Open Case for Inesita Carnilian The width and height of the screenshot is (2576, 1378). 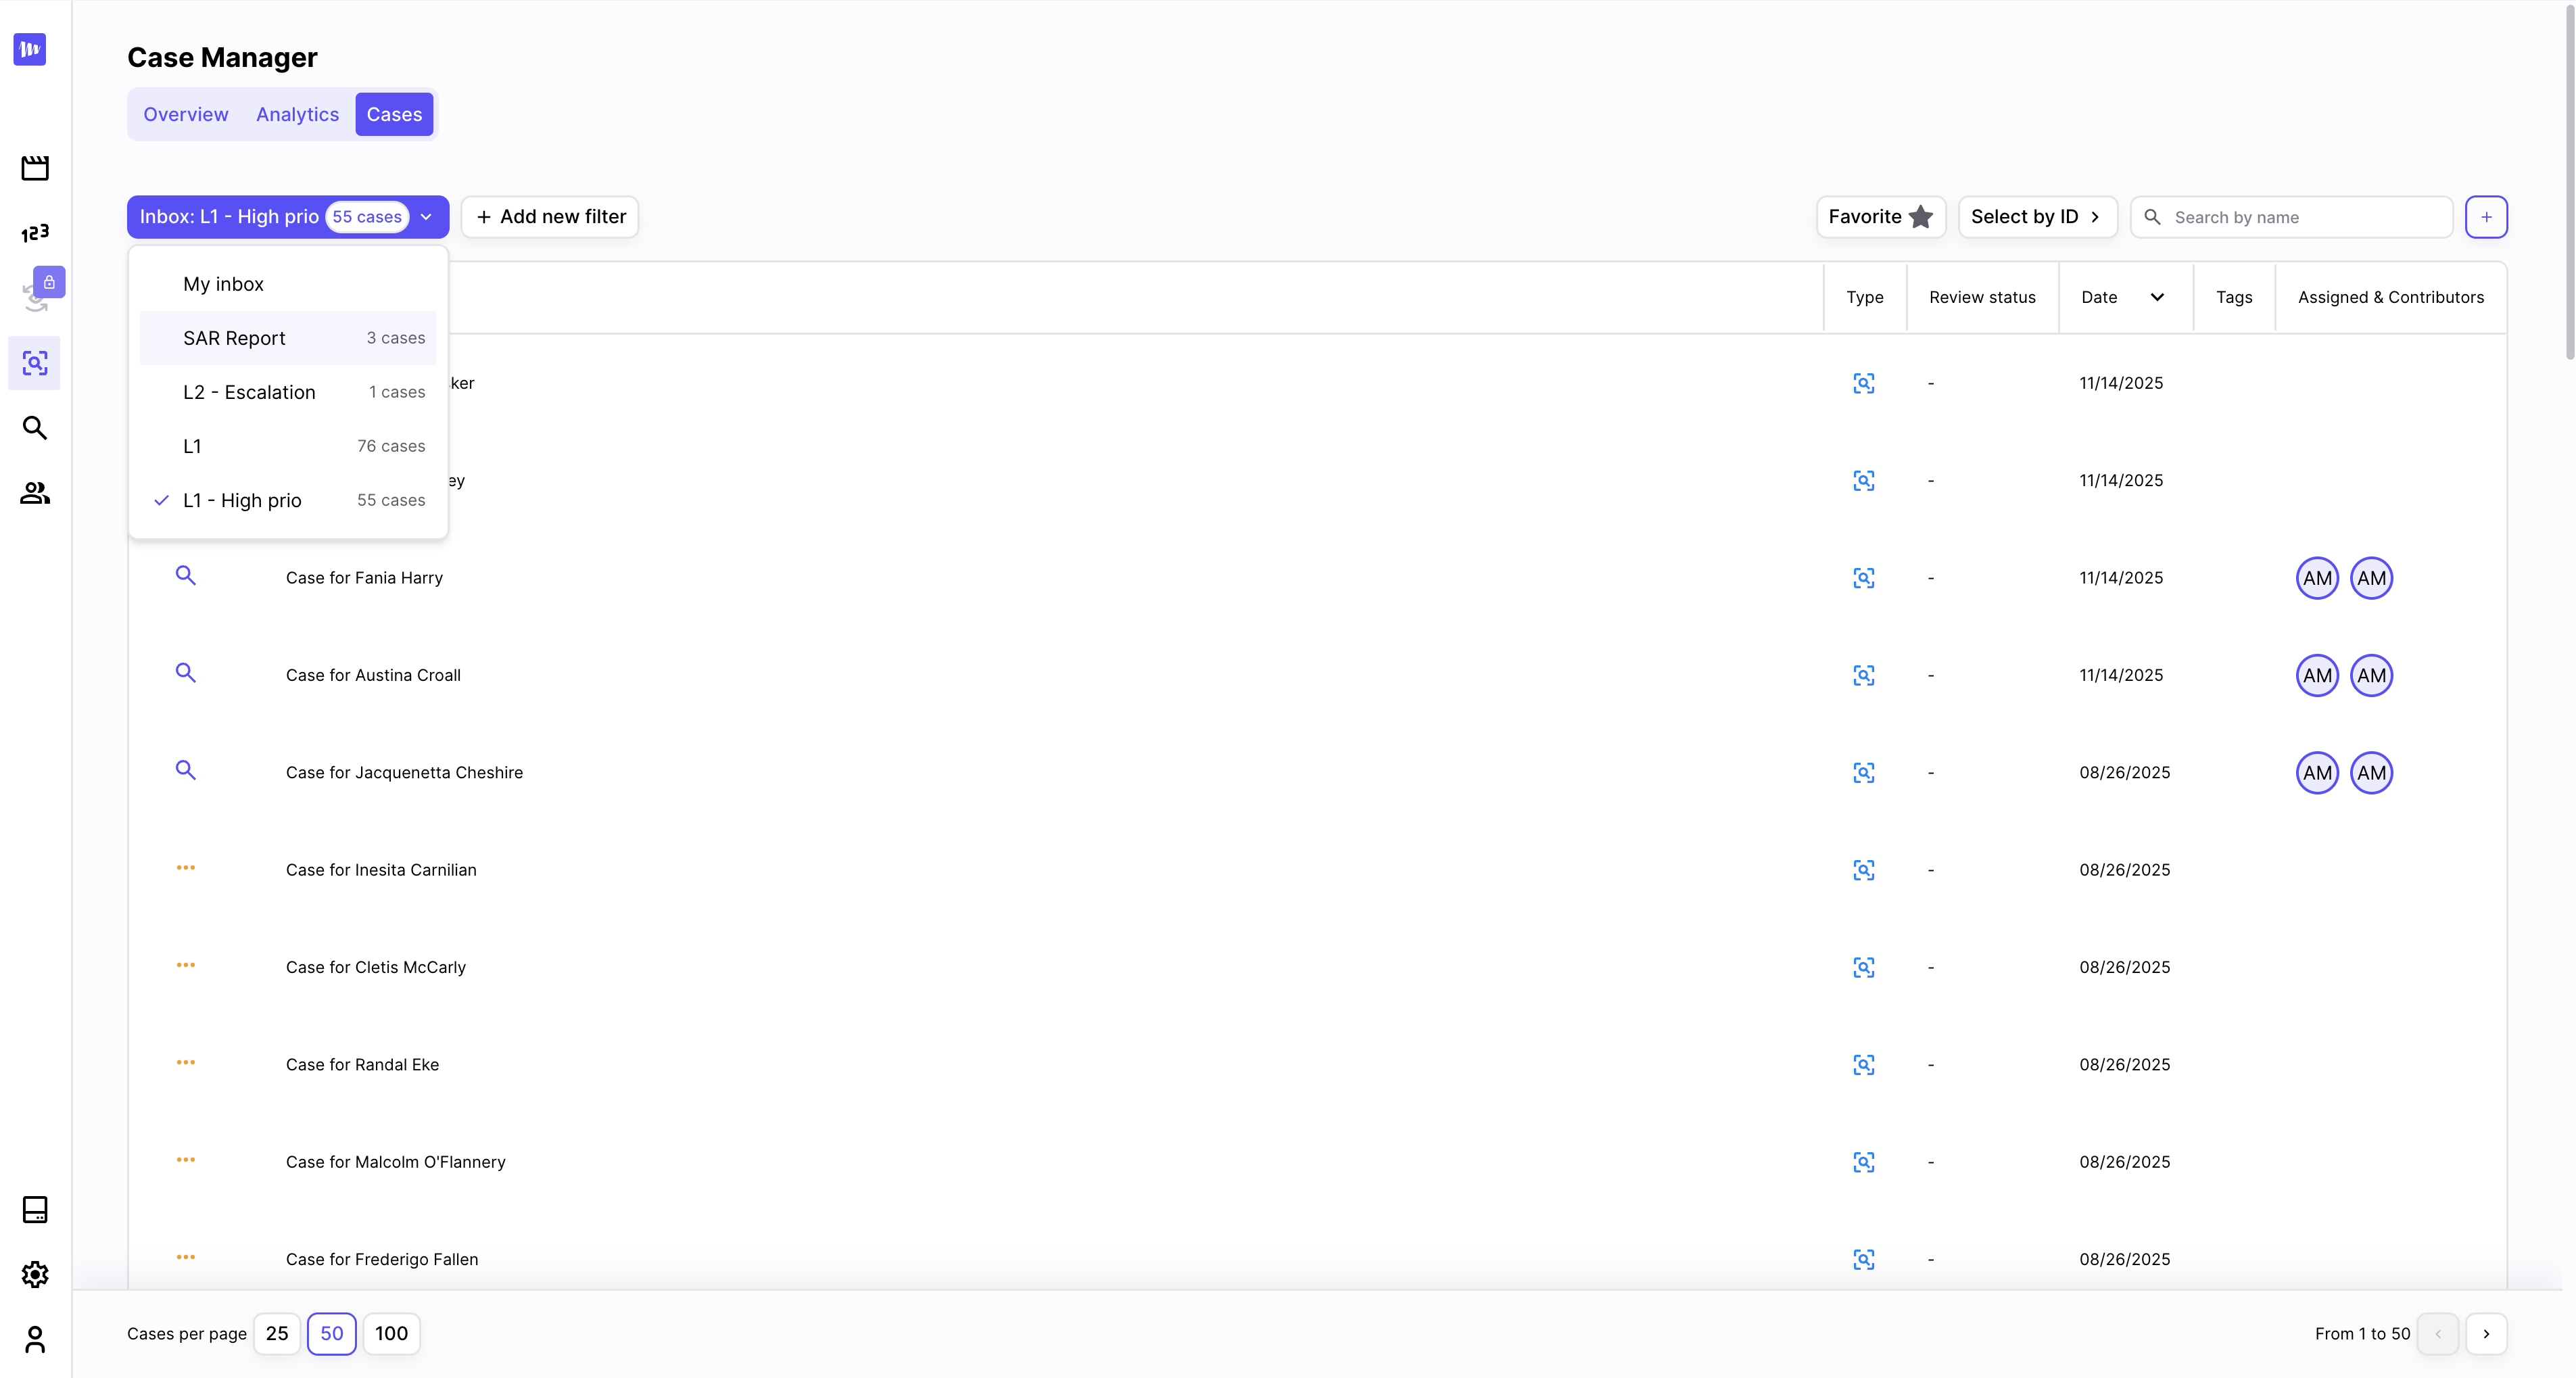[x=381, y=870]
